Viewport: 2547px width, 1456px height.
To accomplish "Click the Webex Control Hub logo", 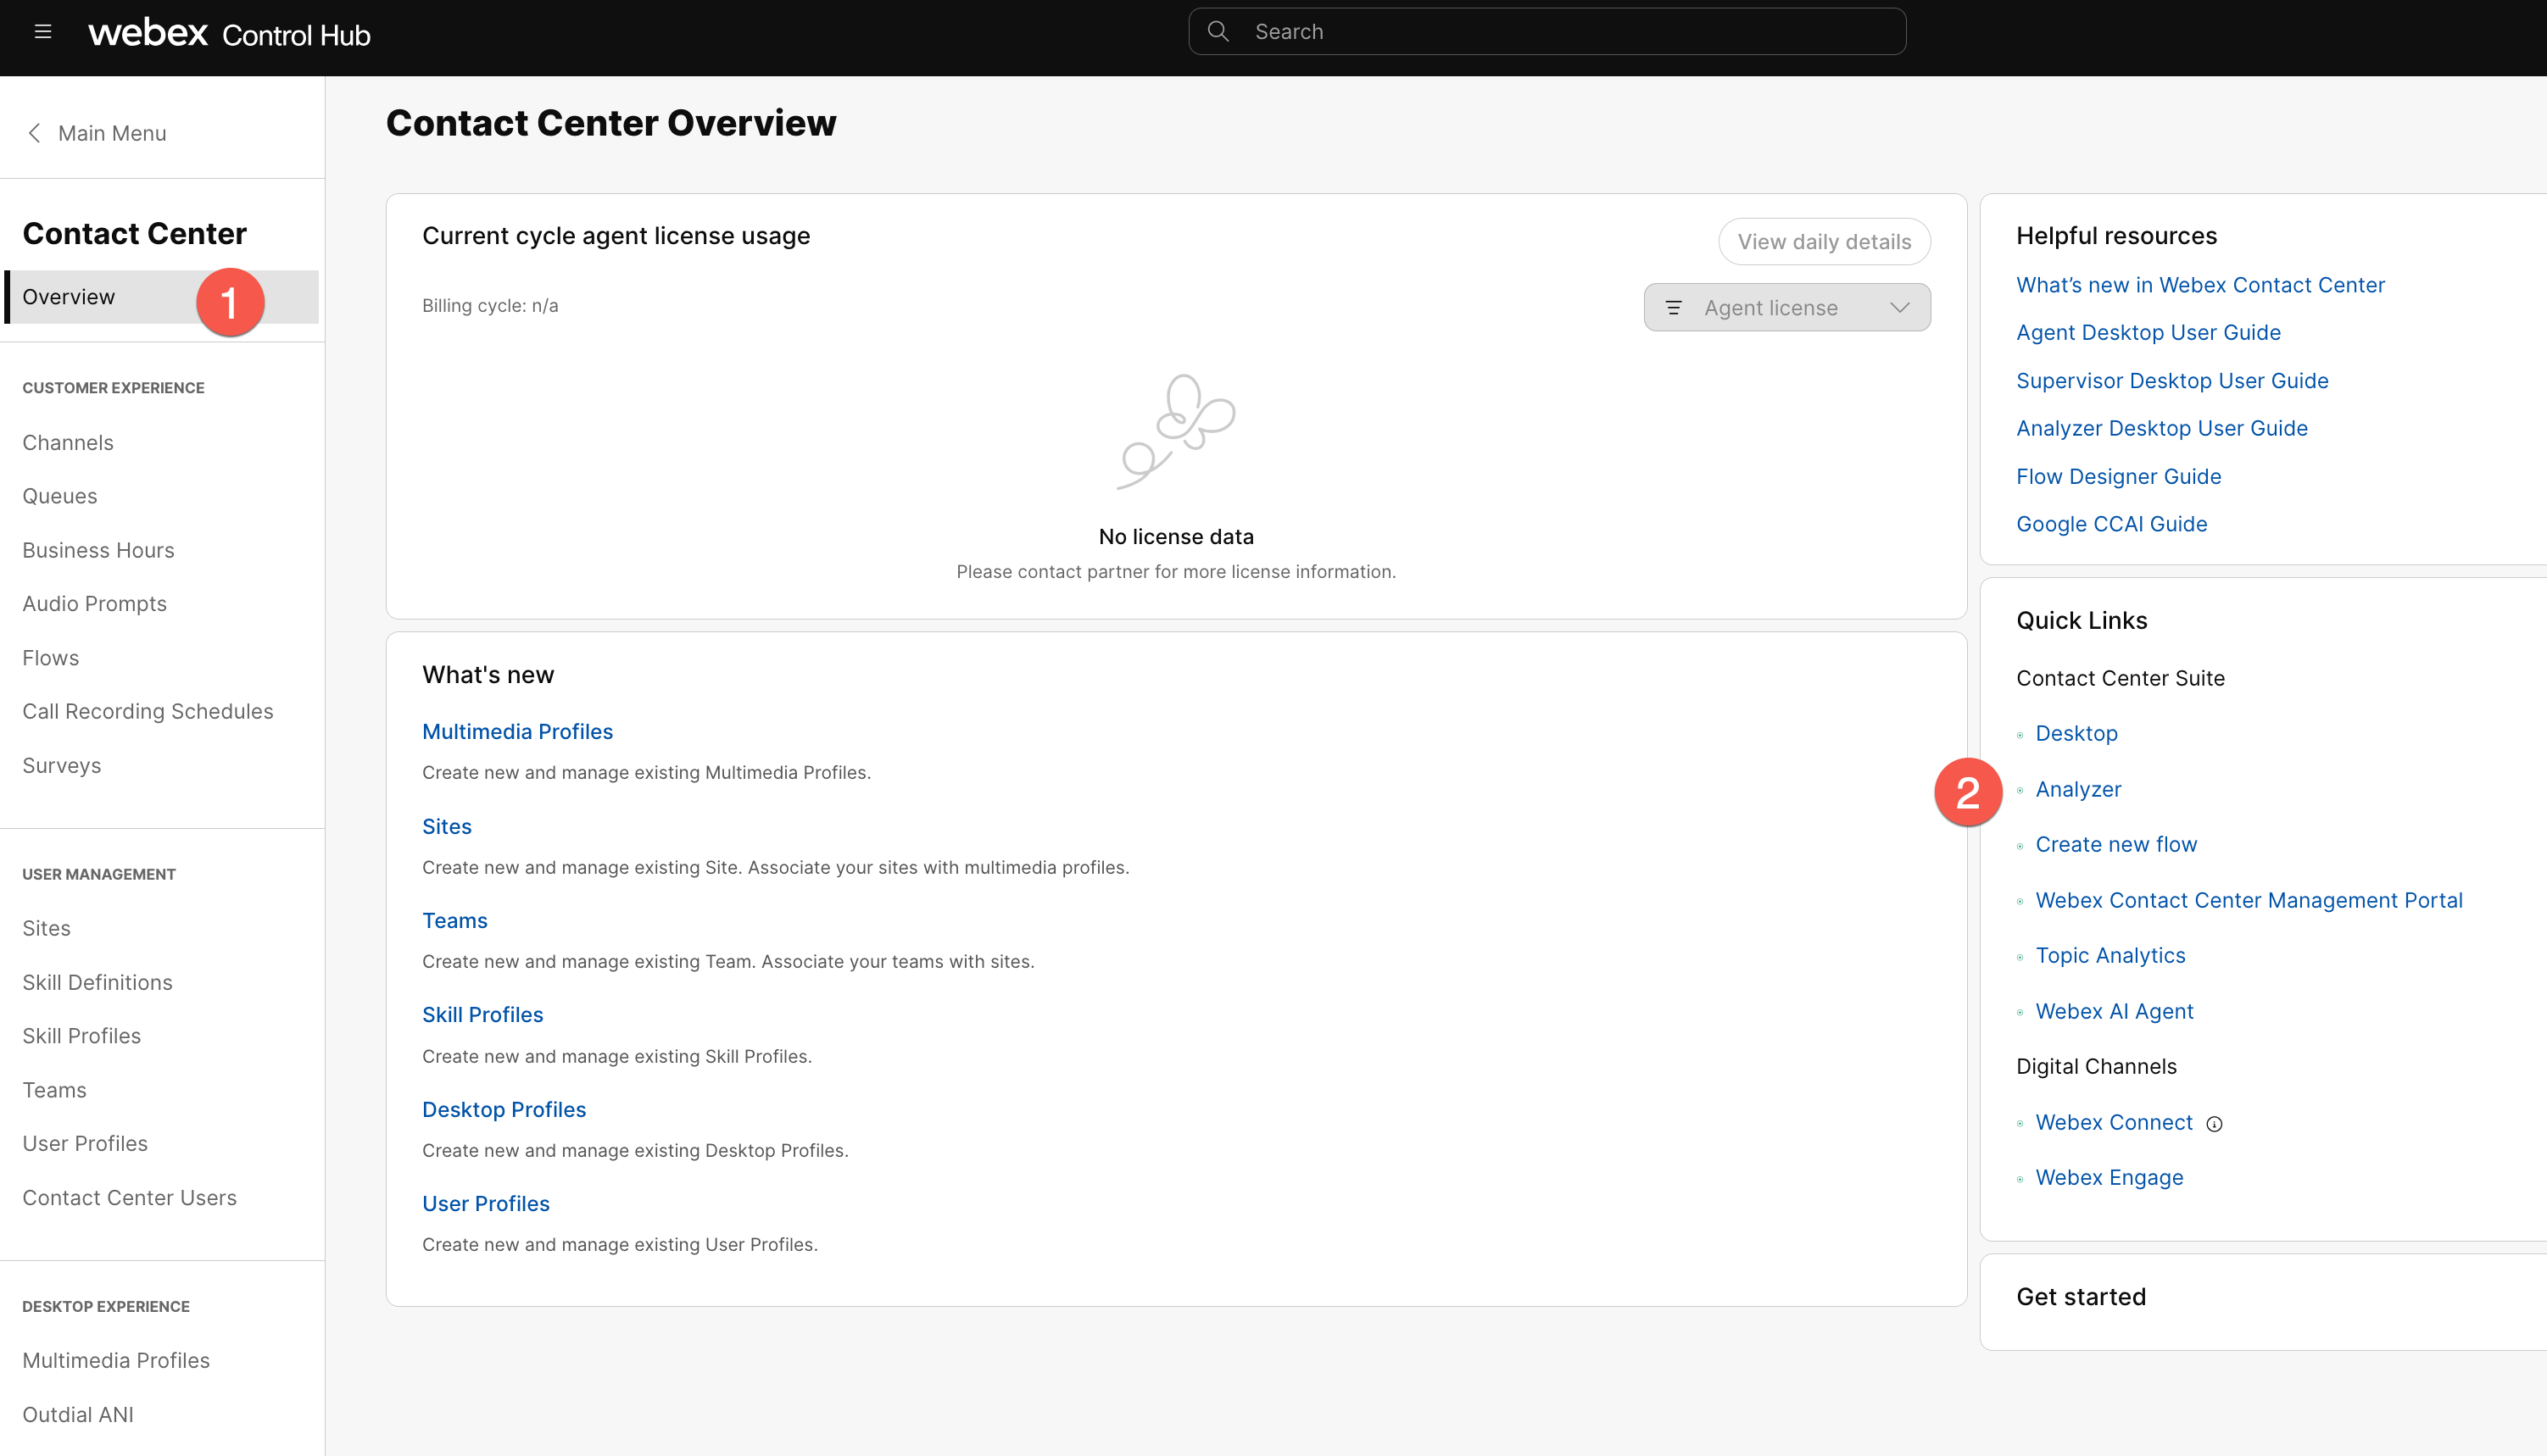I will [229, 34].
